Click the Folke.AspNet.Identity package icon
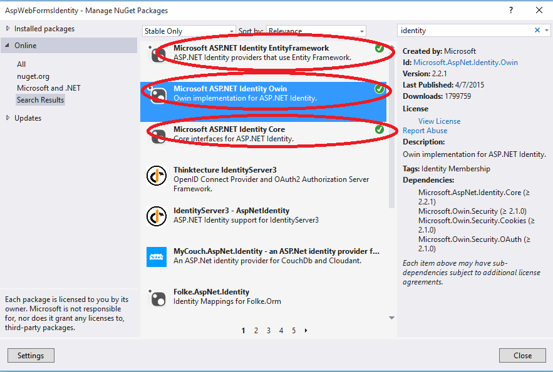This screenshot has height=372, width=553. [157, 298]
